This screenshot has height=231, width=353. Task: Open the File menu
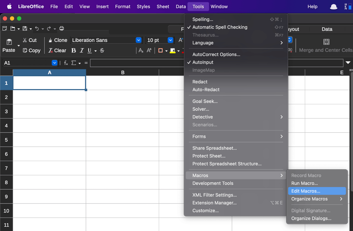(x=54, y=7)
